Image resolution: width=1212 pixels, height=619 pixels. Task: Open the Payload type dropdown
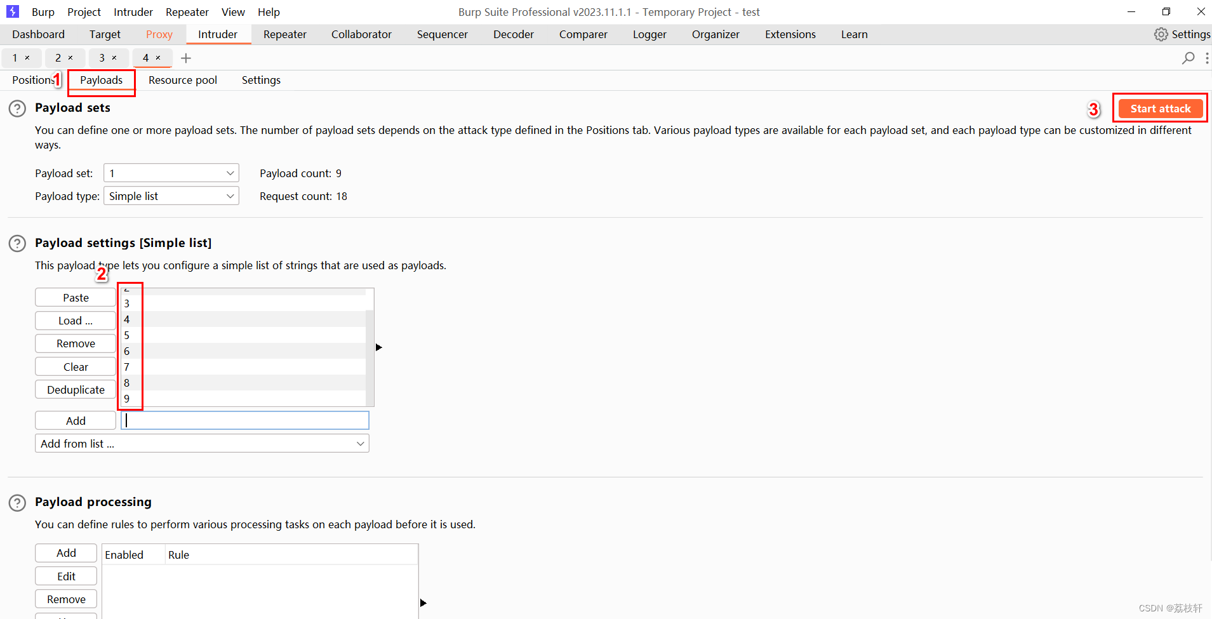(x=171, y=196)
